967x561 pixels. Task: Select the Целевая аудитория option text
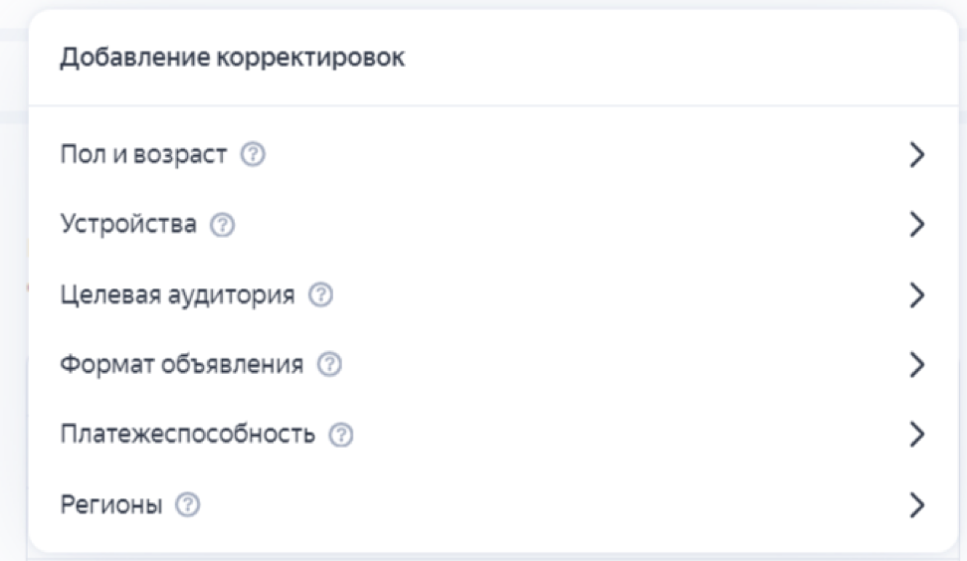click(x=178, y=295)
